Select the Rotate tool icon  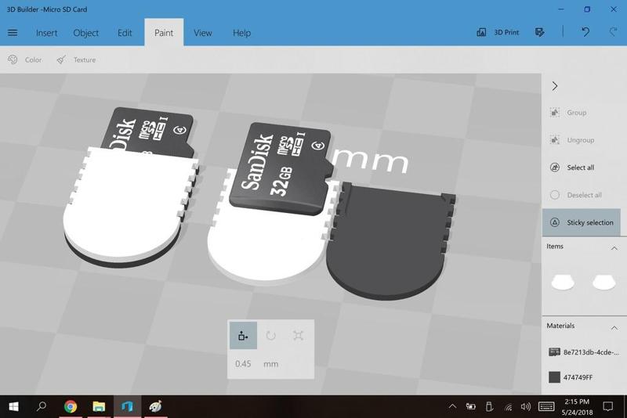point(270,335)
